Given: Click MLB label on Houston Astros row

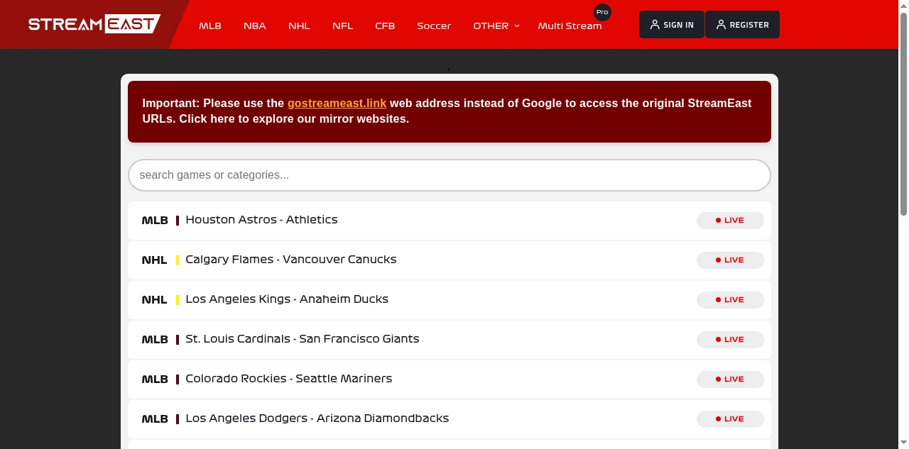Looking at the screenshot, I should (155, 221).
